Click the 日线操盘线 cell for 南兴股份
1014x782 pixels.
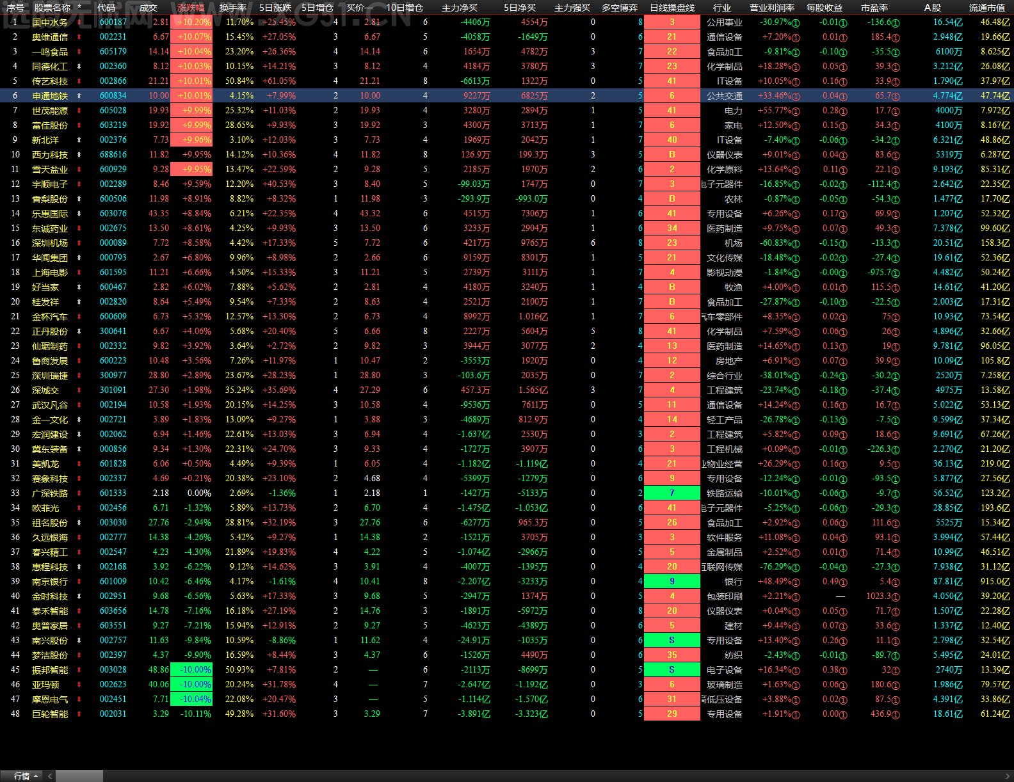[672, 641]
